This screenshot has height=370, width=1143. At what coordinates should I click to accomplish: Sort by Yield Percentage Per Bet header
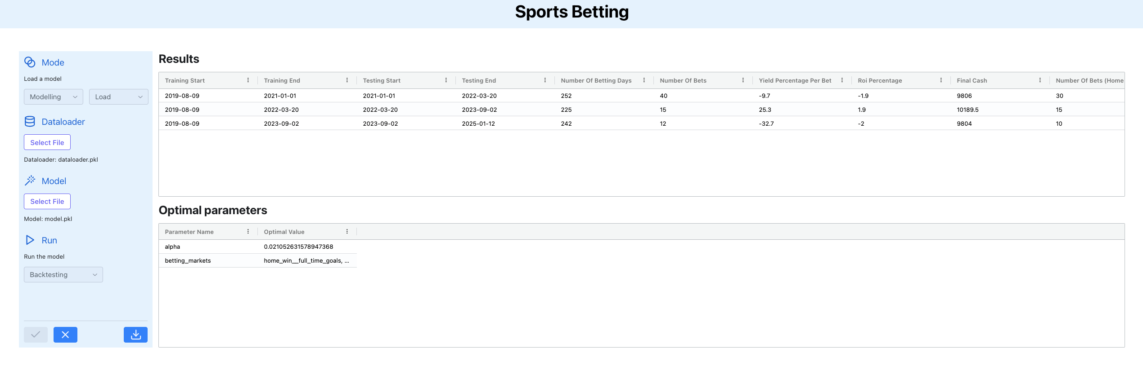(795, 81)
